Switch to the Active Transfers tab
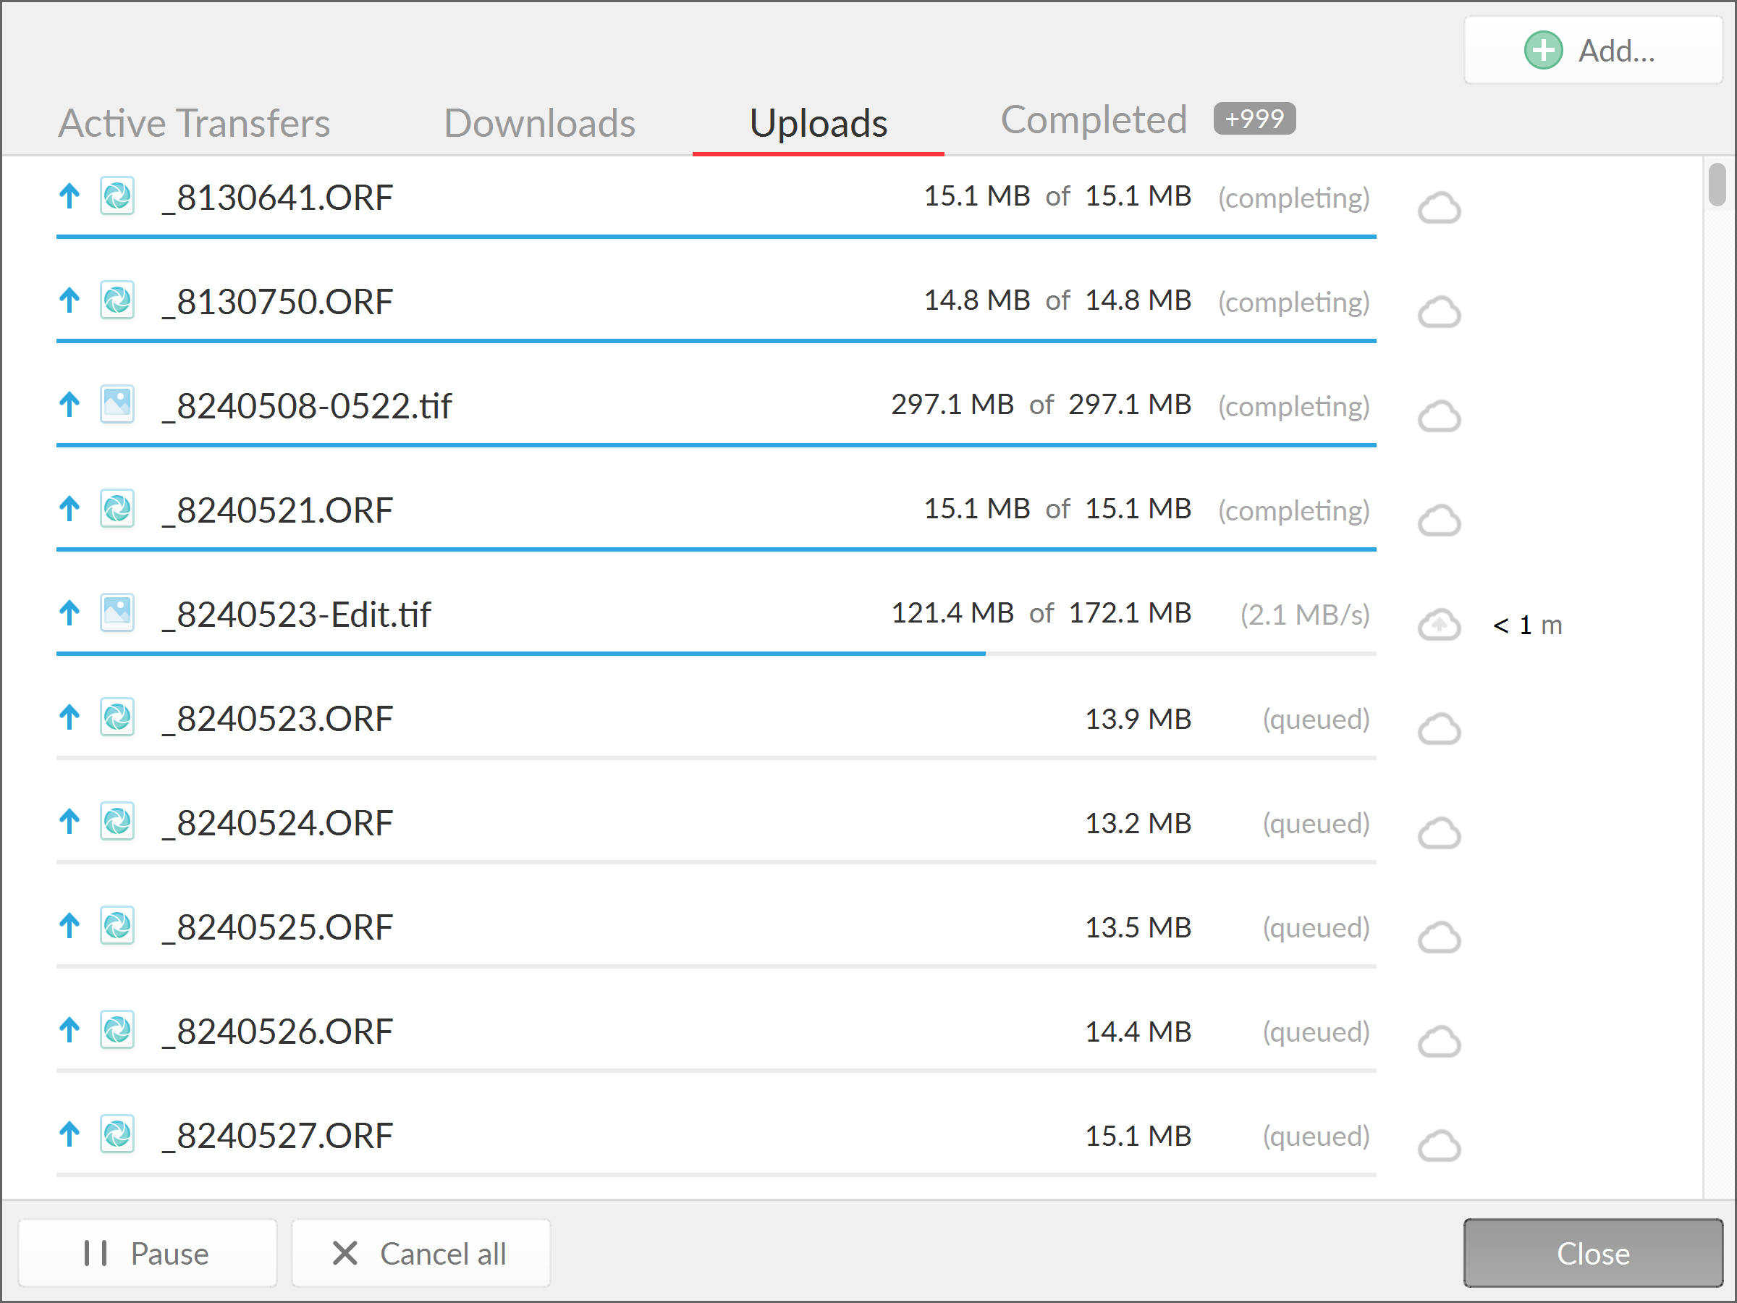Image resolution: width=1737 pixels, height=1303 pixels. coord(193,122)
